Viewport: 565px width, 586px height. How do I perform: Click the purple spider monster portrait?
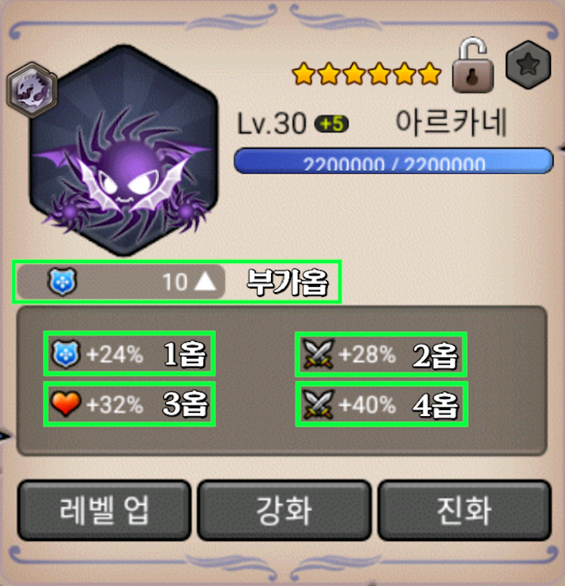click(123, 150)
